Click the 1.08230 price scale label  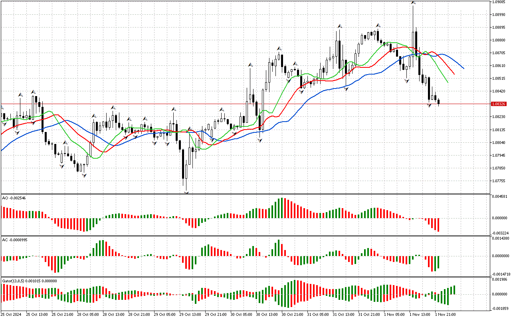click(x=499, y=117)
